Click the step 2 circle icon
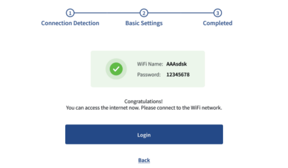288x168 pixels. click(144, 13)
